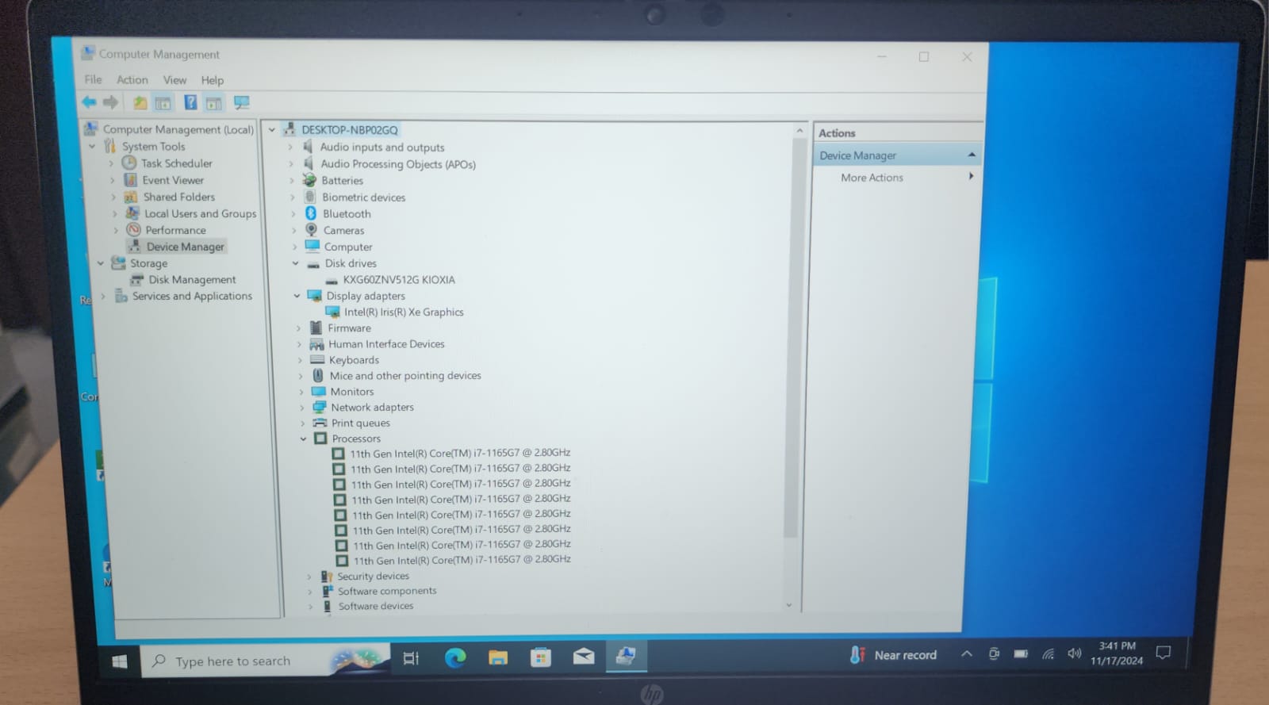Select the Cameras category icon

click(312, 230)
